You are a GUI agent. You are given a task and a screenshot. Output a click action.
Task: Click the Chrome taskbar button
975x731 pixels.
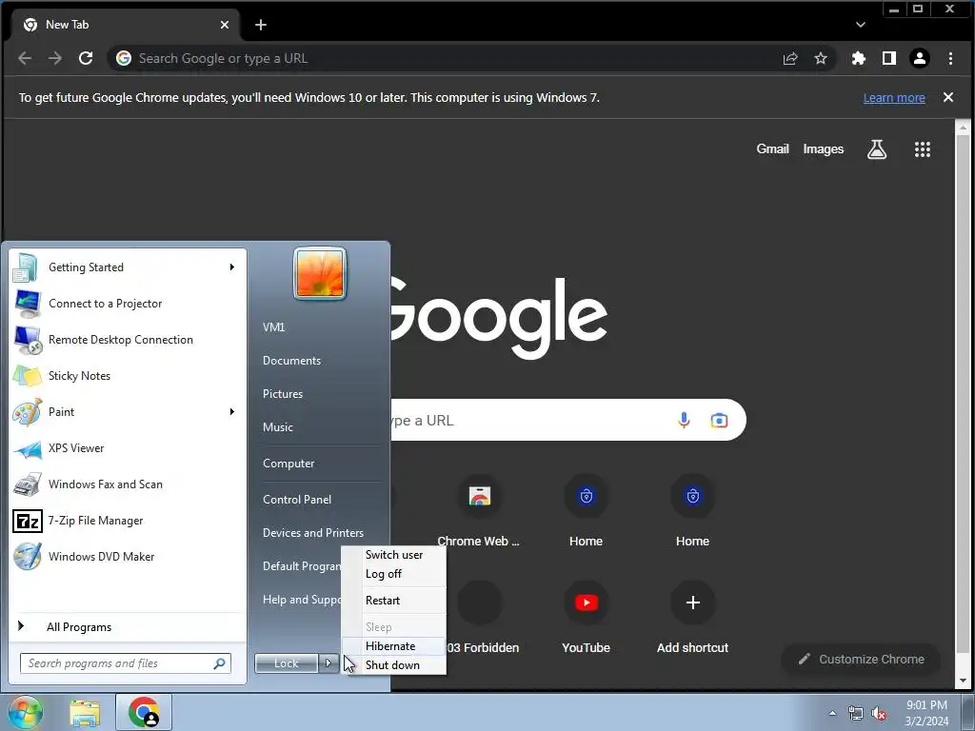pyautogui.click(x=144, y=713)
